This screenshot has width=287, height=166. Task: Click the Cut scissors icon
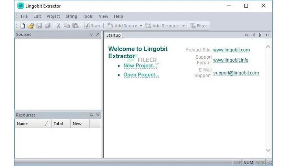coord(58,26)
